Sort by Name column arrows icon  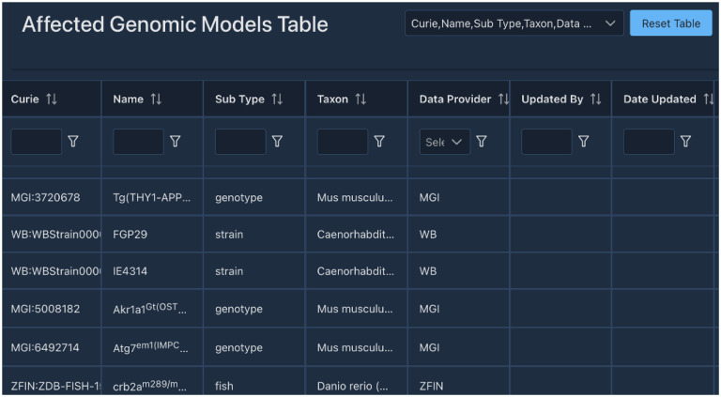pos(156,99)
